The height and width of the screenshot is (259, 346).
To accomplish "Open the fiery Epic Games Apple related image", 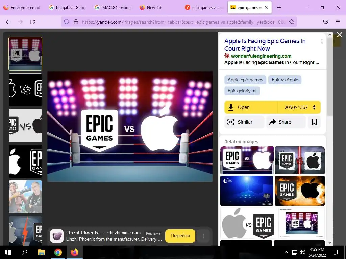I will [300, 191].
